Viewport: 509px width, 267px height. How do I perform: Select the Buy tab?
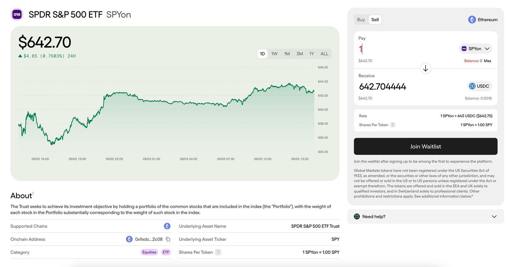pos(360,19)
